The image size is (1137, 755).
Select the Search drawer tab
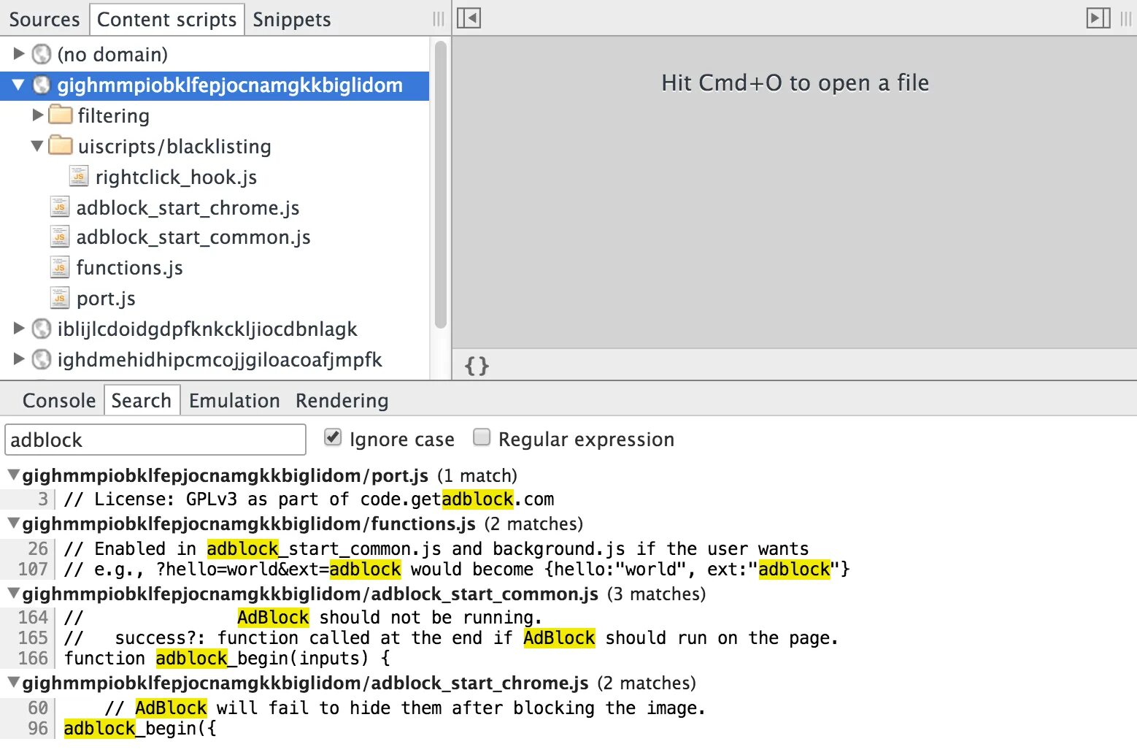[142, 400]
